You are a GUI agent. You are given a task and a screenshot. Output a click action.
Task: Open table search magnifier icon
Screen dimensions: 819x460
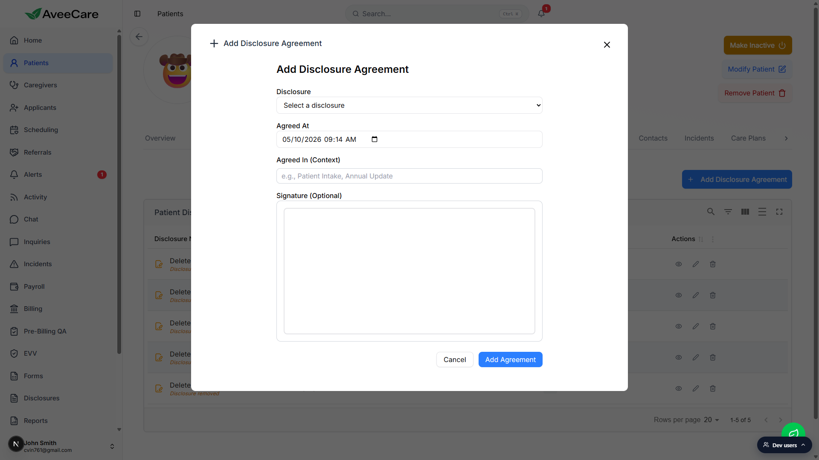click(711, 212)
